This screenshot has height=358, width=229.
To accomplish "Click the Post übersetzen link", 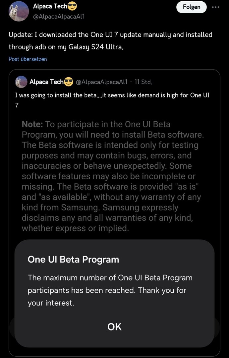I will [28, 59].
